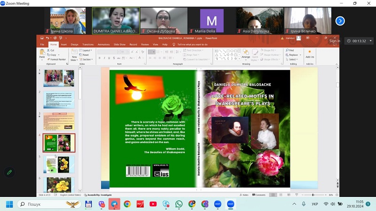The image size is (376, 211).
Task: Click the zoom slider in status bar
Action: pos(313,195)
